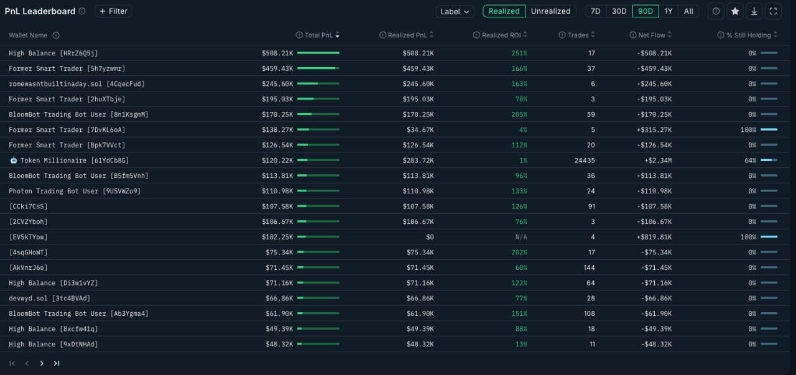This screenshot has height=375, width=796.
Task: Select the 7D time range
Action: point(595,11)
